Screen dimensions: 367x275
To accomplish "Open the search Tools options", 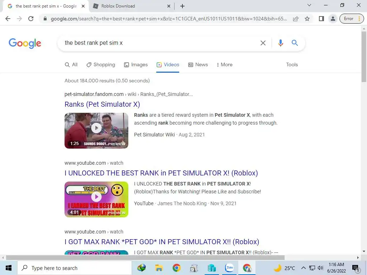I will 292,65.
